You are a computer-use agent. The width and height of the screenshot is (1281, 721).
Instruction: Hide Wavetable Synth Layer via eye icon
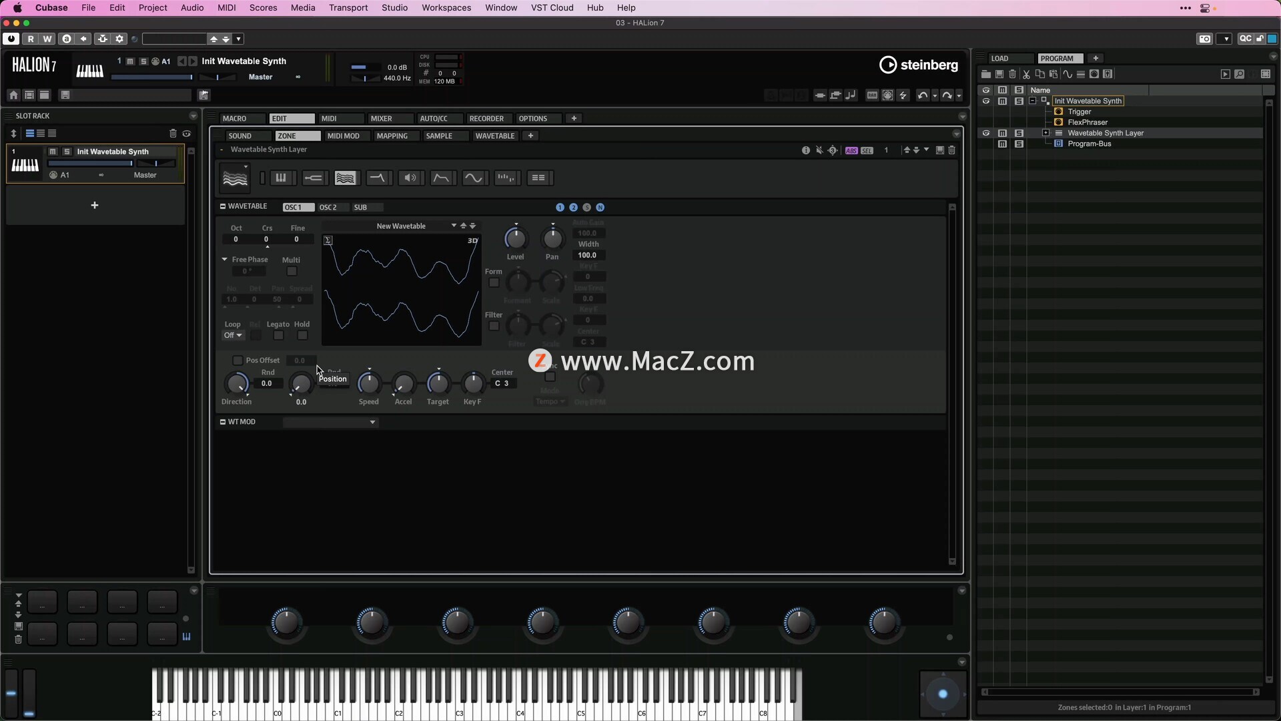coord(985,133)
